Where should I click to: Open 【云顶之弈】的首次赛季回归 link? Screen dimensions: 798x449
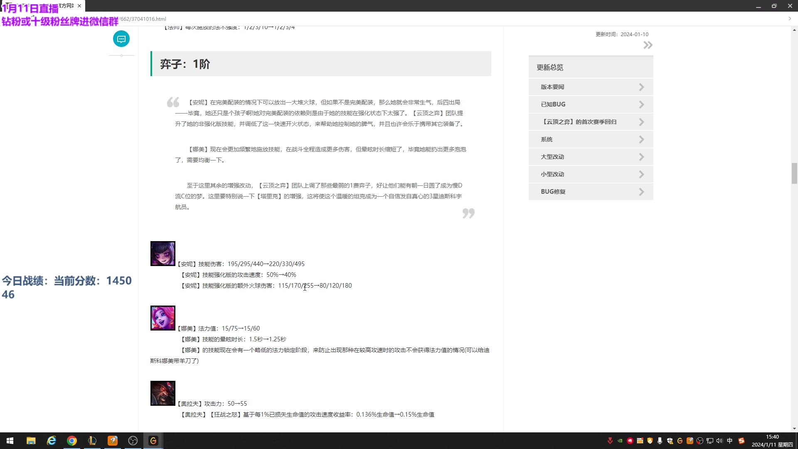(x=579, y=122)
